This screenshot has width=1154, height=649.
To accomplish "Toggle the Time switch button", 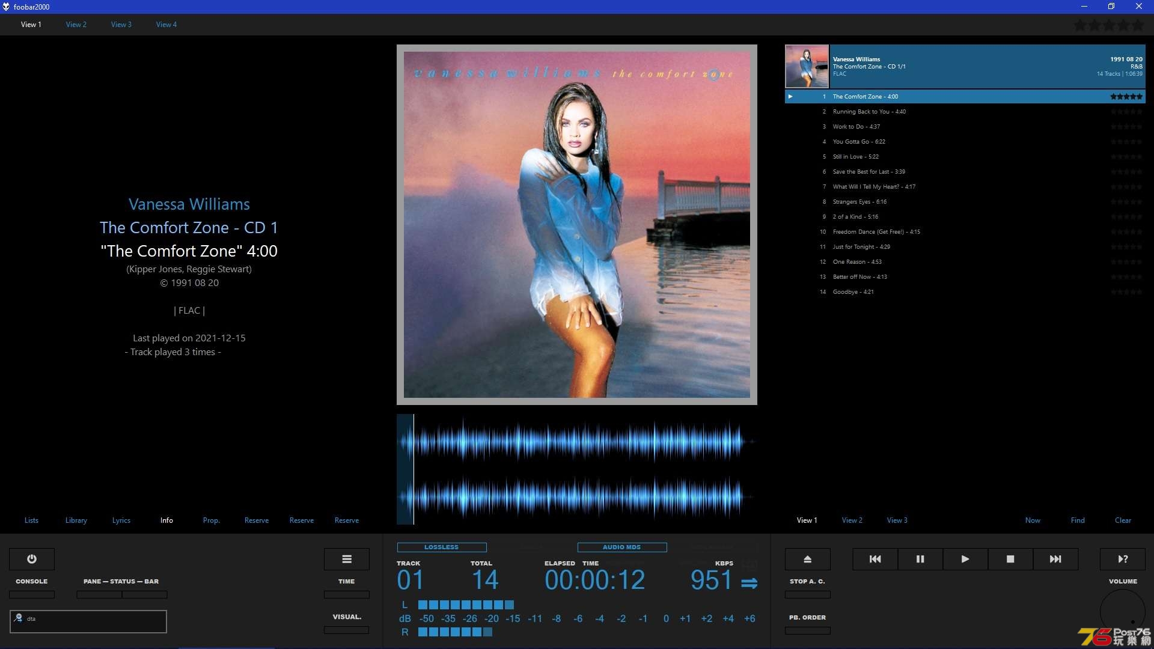I will tap(347, 594).
